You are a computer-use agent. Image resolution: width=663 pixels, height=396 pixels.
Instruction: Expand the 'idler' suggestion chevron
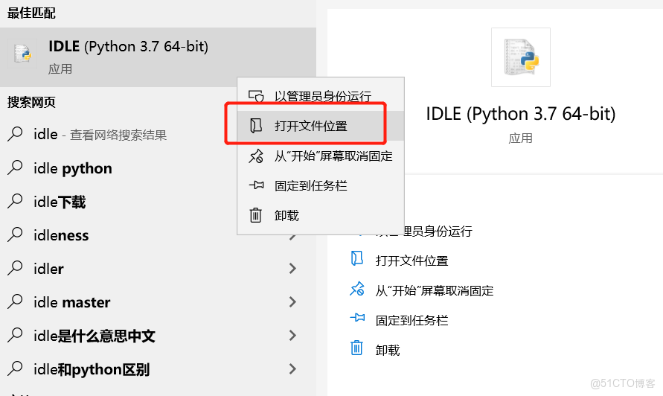tap(292, 268)
